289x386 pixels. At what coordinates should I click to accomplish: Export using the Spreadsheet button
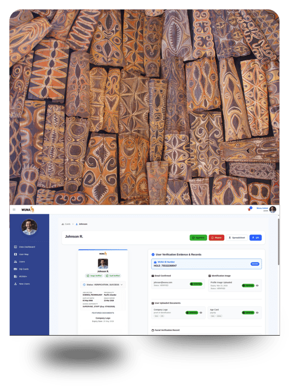(x=237, y=238)
